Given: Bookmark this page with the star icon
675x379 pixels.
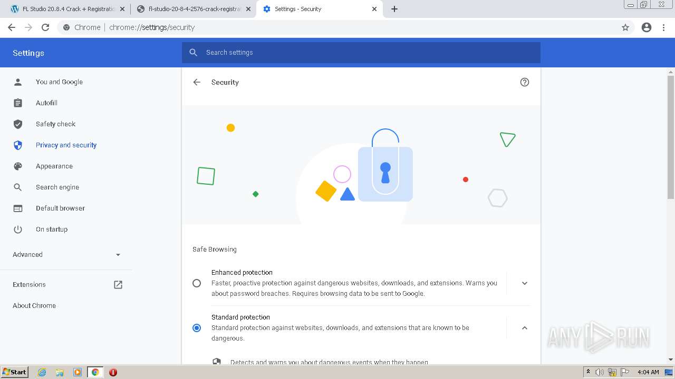Looking at the screenshot, I should [x=625, y=27].
